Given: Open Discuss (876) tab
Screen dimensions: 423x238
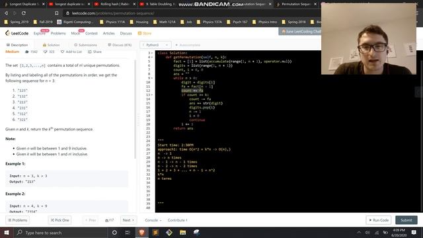Looking at the screenshot, I should click(120, 45).
